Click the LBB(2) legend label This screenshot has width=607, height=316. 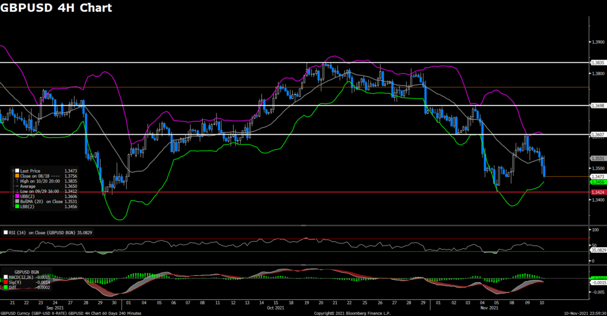click(x=27, y=206)
